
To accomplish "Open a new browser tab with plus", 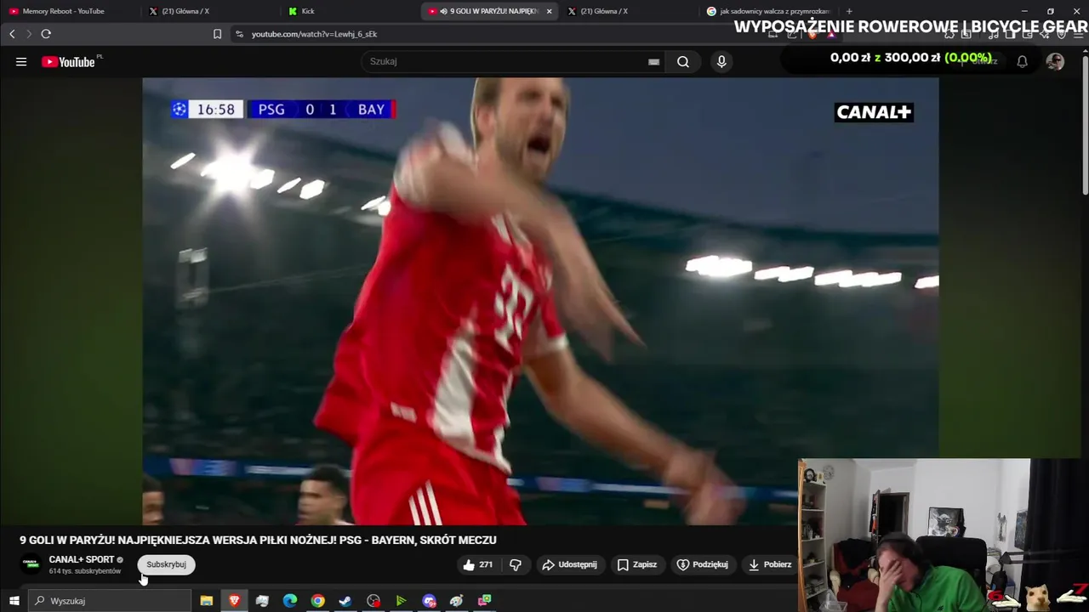I will coord(849,11).
